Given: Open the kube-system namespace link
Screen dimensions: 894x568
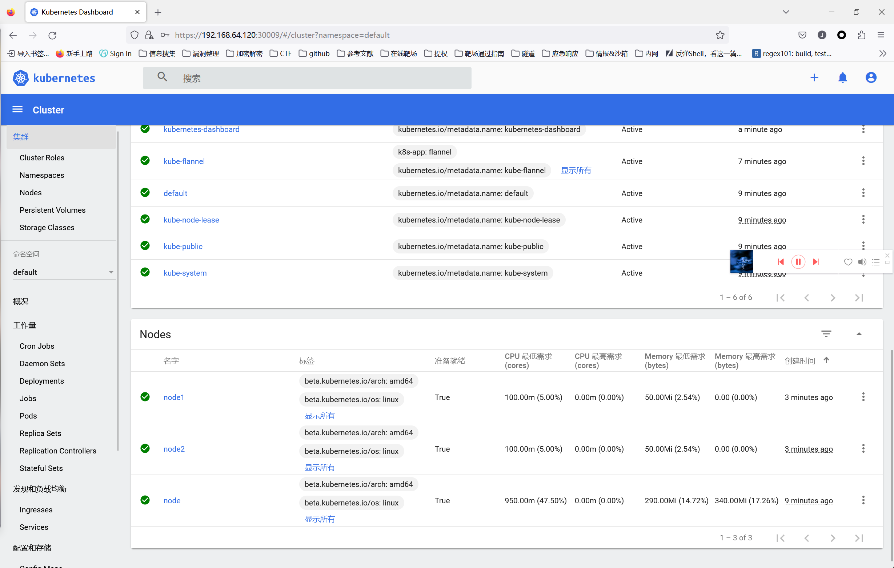Looking at the screenshot, I should (x=185, y=273).
